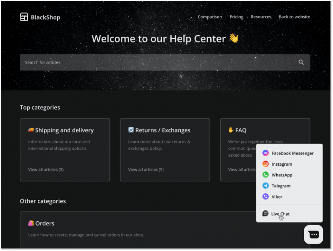Screen dimensions: 333x251
Task: View all articles in Returns / Exchanges
Action: tap(146, 170)
